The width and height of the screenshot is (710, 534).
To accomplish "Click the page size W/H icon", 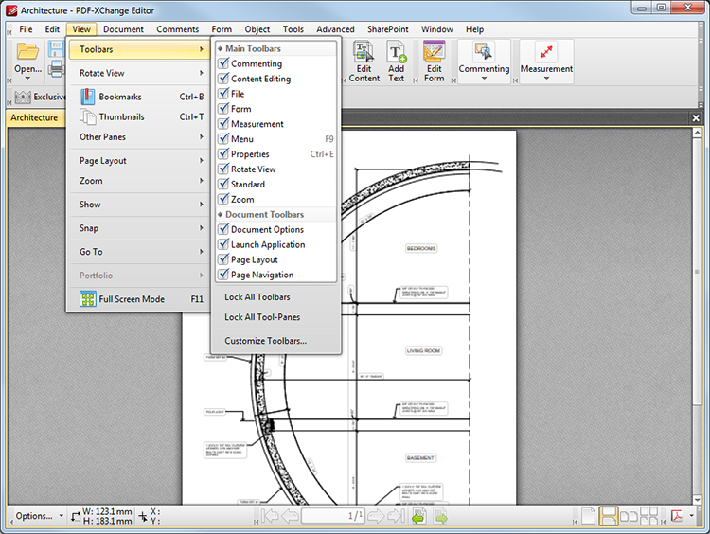I will [x=76, y=516].
